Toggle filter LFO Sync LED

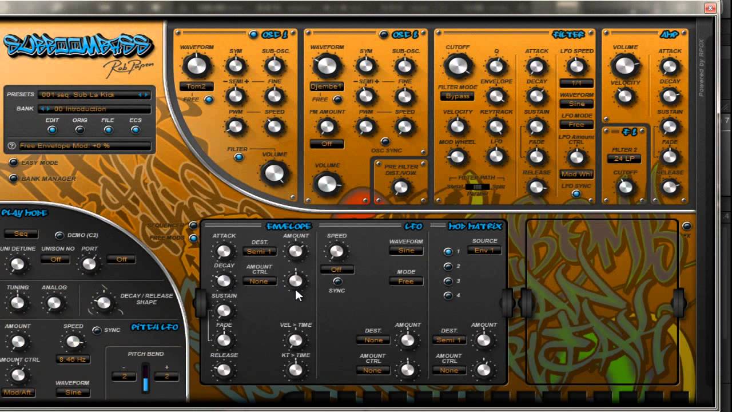pyautogui.click(x=576, y=194)
